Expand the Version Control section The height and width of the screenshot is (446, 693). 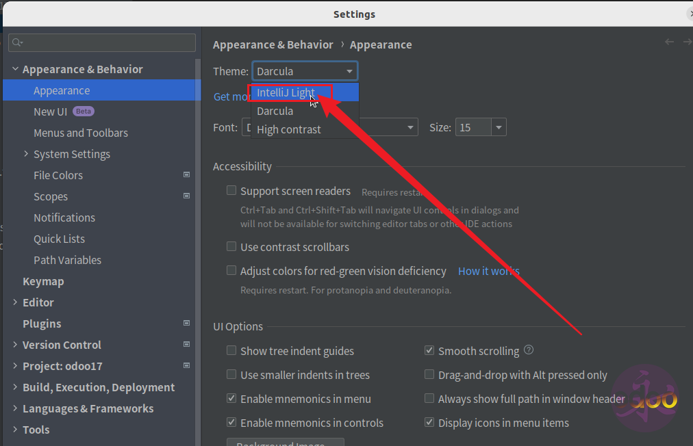pos(16,345)
